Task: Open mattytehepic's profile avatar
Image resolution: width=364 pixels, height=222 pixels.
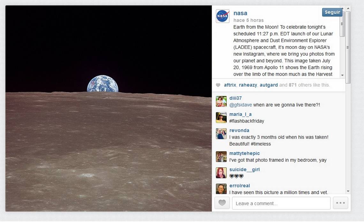Action: (221, 157)
